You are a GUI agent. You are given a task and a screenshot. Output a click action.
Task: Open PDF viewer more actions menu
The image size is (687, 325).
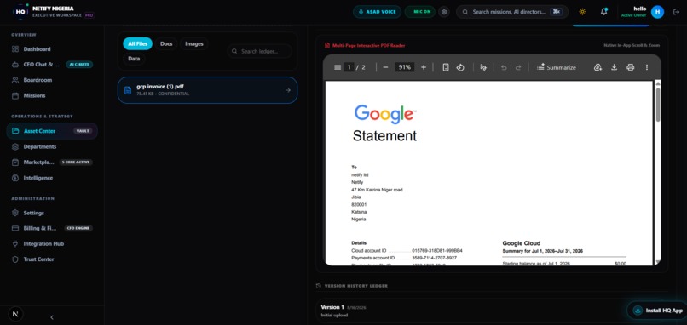coord(647,67)
